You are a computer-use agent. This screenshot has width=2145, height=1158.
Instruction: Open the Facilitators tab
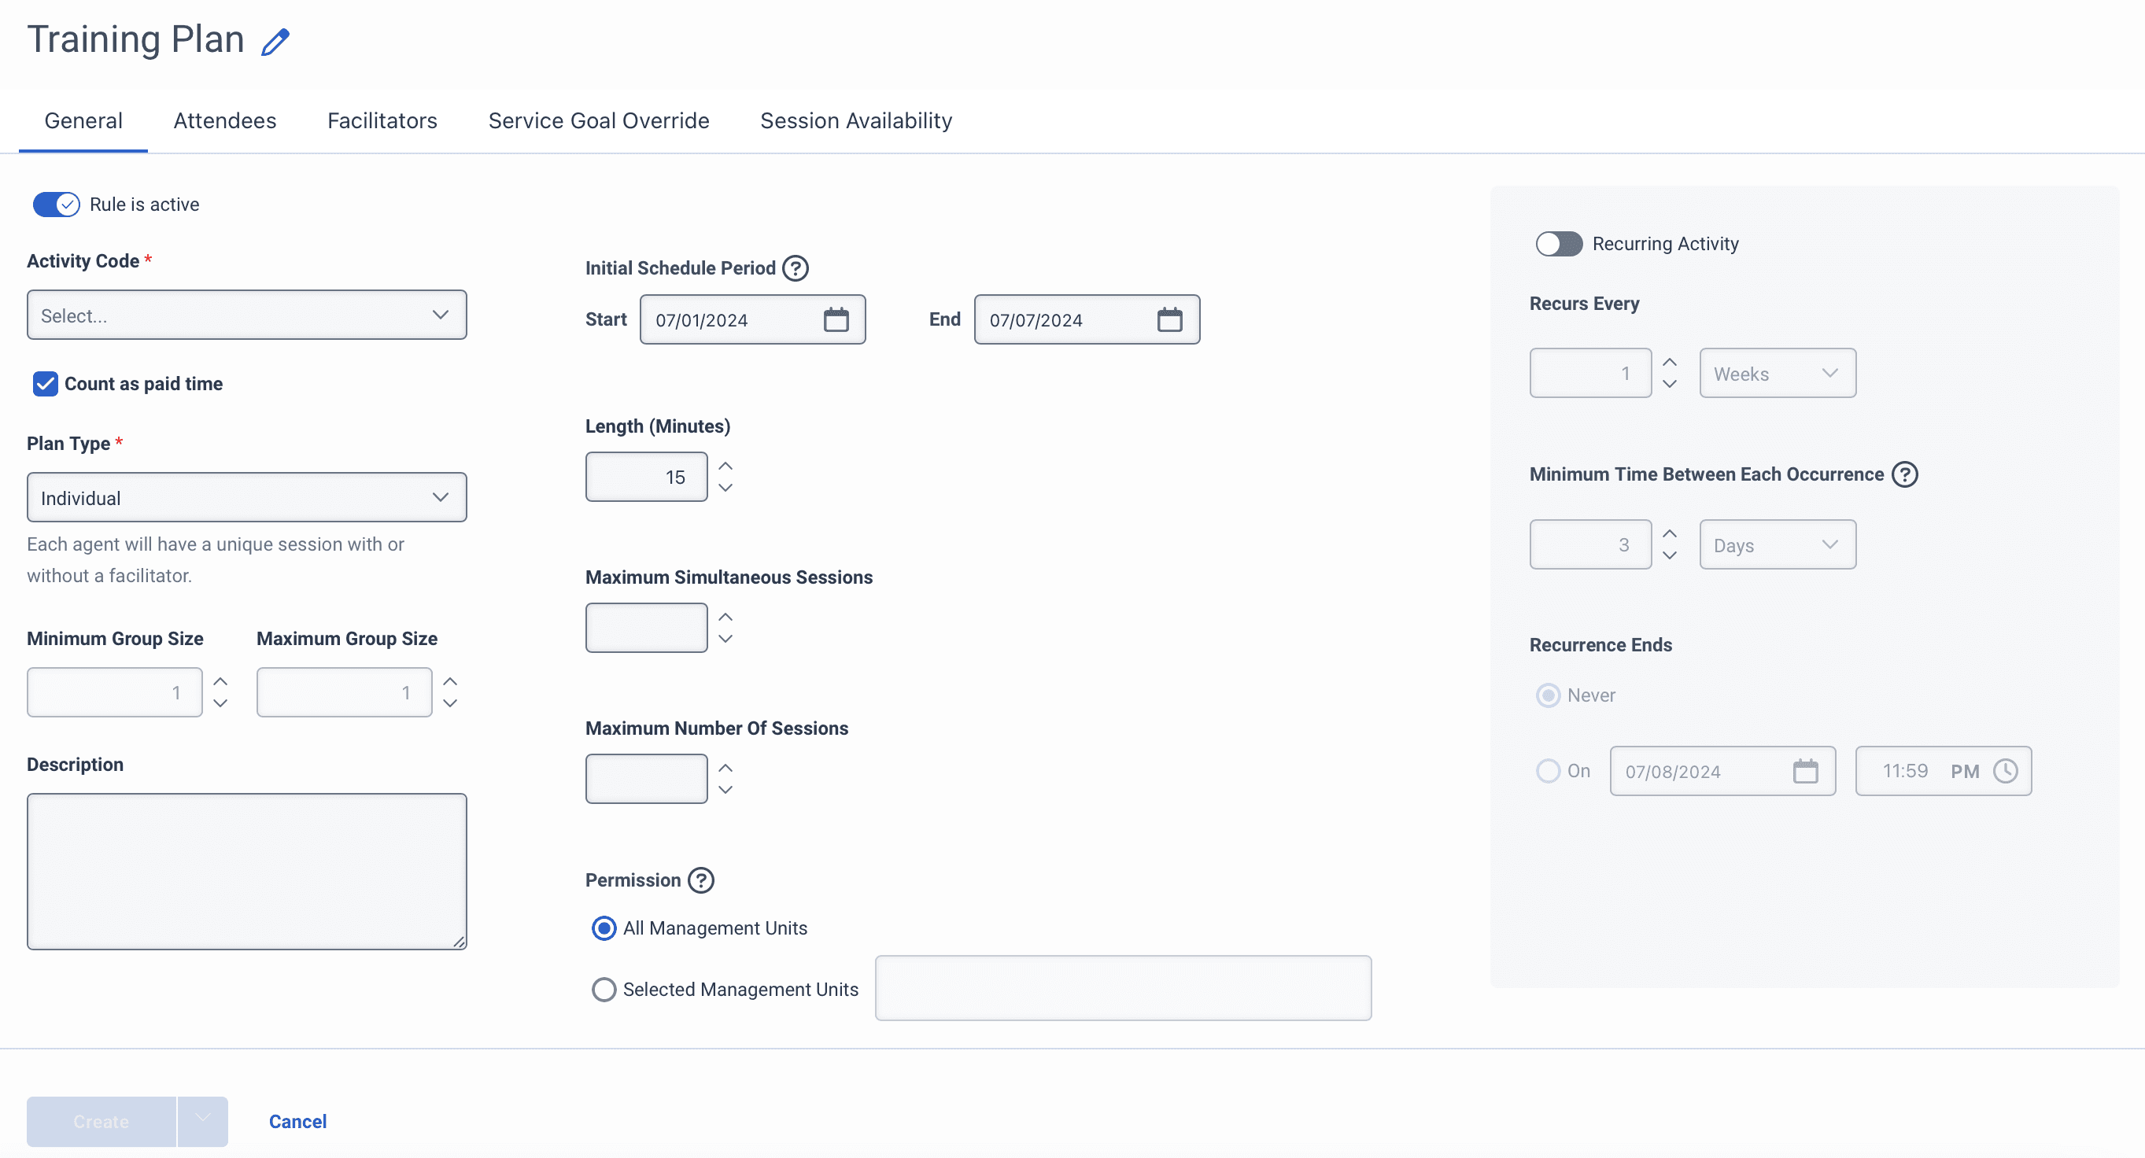pyautogui.click(x=382, y=120)
